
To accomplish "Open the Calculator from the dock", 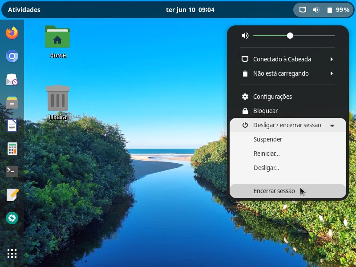I will [x=12, y=149].
